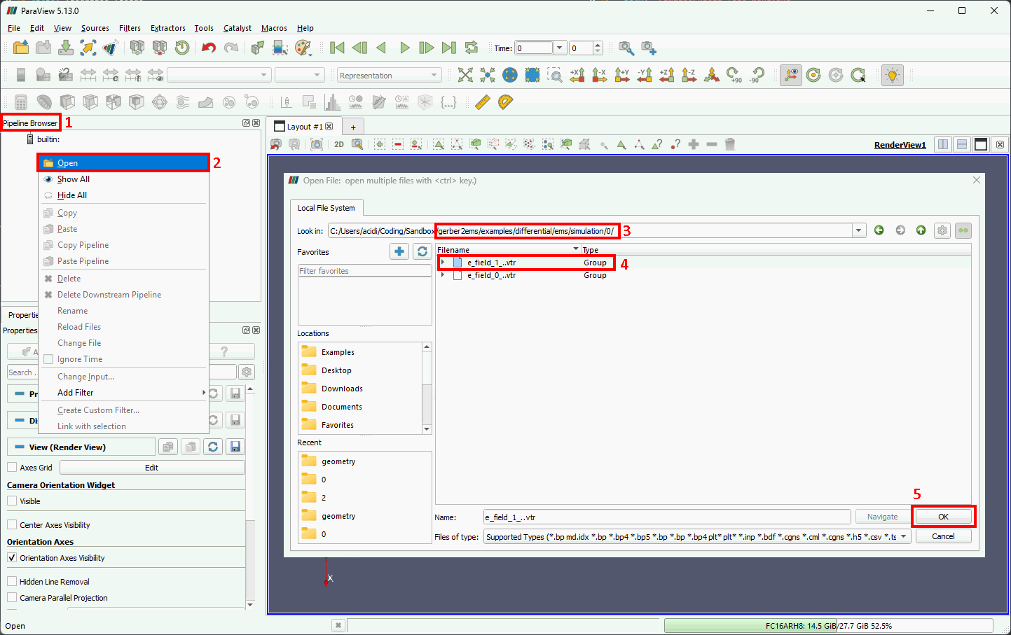Screen dimensions: 1011x635
Task: Rotate view 90 degrees clockwise icon
Action: tap(734, 75)
